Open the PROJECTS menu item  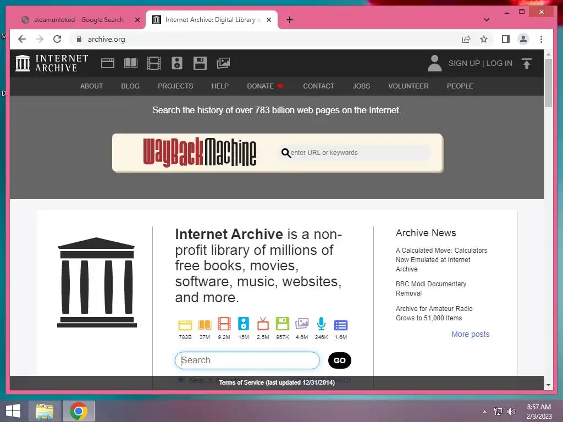175,86
